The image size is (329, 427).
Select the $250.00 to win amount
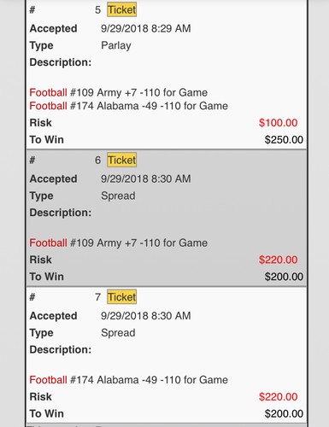(x=284, y=140)
